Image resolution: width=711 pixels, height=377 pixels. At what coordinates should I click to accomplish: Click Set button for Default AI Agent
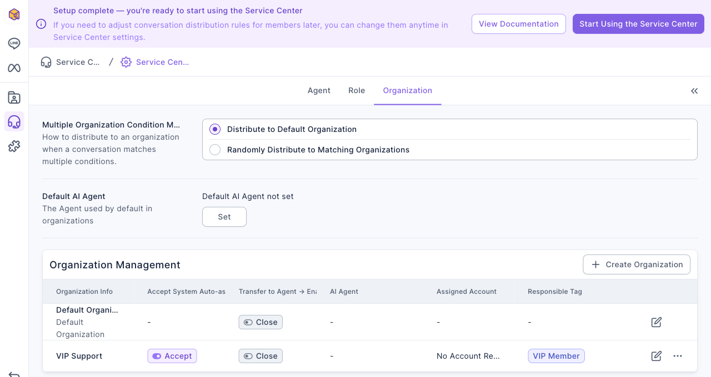[x=224, y=217]
